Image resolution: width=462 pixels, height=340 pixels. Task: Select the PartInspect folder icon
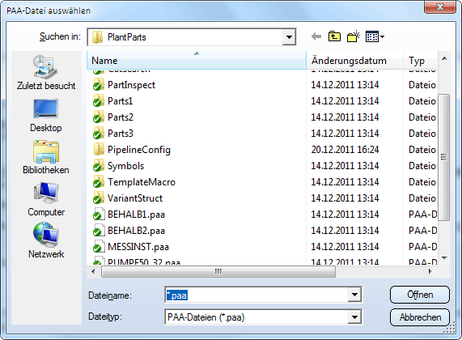(x=98, y=85)
